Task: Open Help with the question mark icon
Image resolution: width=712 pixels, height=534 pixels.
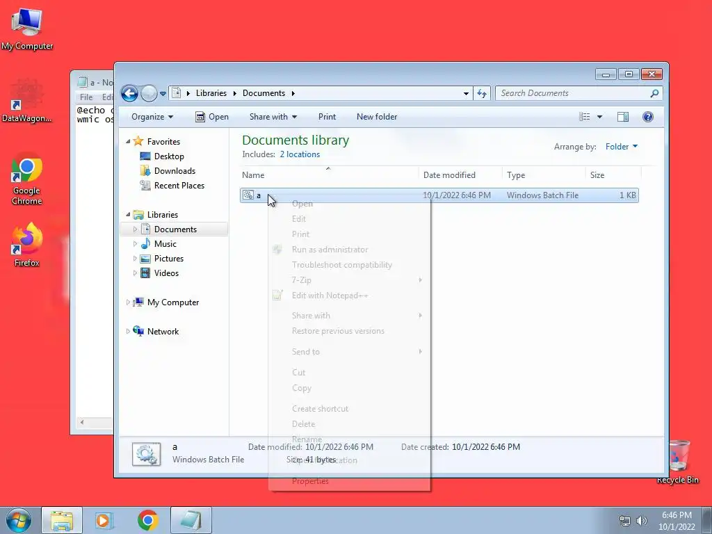Action: [648, 117]
